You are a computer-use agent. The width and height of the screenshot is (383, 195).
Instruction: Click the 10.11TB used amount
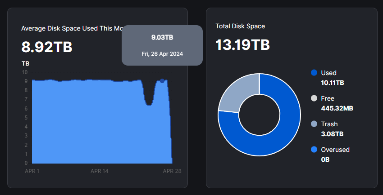[x=333, y=83]
